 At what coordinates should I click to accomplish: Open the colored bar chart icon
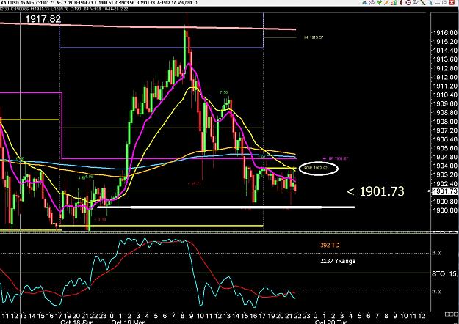(394, 3)
